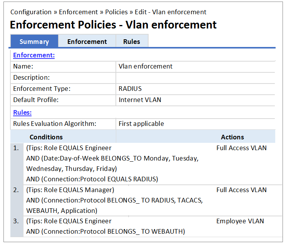Viewport: 286px width, 246px height.
Task: Click the First applicable algorithm value
Action: click(x=141, y=124)
